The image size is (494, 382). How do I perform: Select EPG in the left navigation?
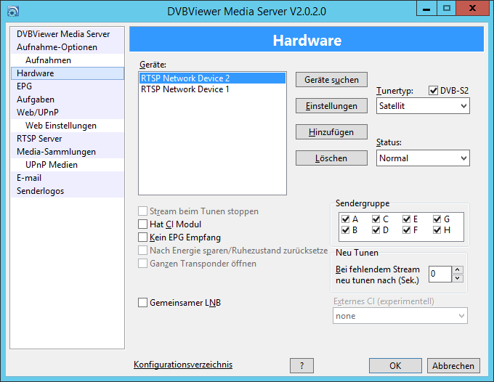click(25, 86)
